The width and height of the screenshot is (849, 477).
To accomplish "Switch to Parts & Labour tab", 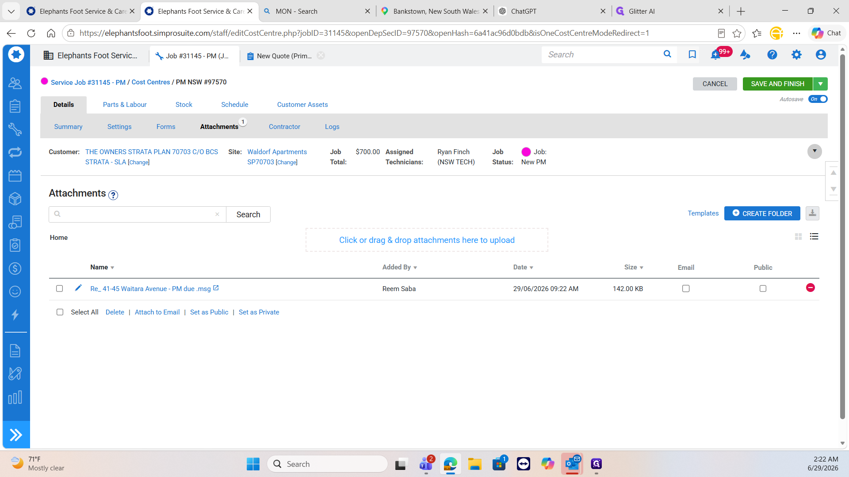I will pyautogui.click(x=125, y=105).
